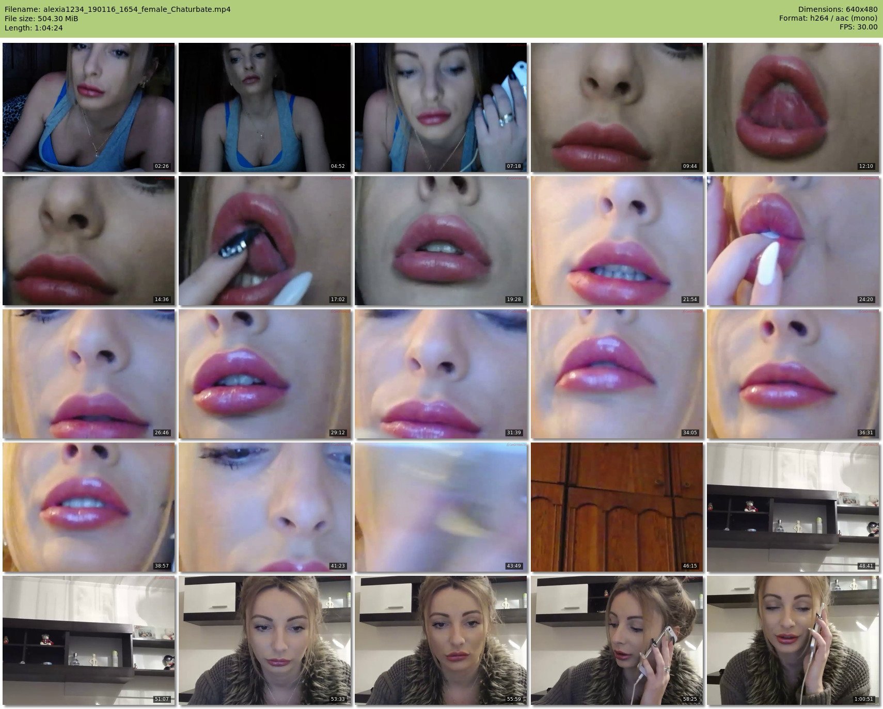883x709 pixels.
Task: Click the wooden wardrobe frame at 46:15
Action: tap(617, 507)
